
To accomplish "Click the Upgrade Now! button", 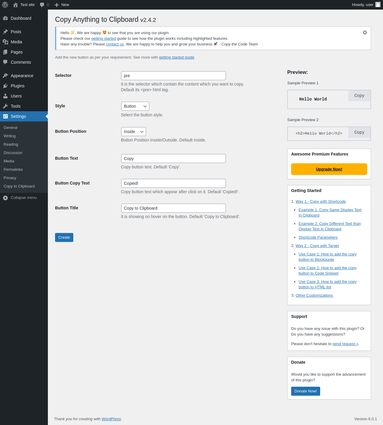I will [x=329, y=169].
